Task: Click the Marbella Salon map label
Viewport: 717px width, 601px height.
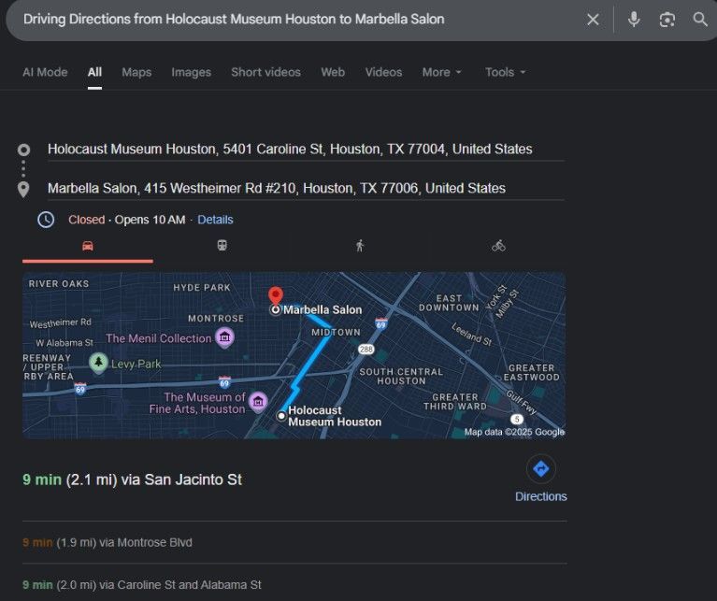Action: tap(323, 310)
